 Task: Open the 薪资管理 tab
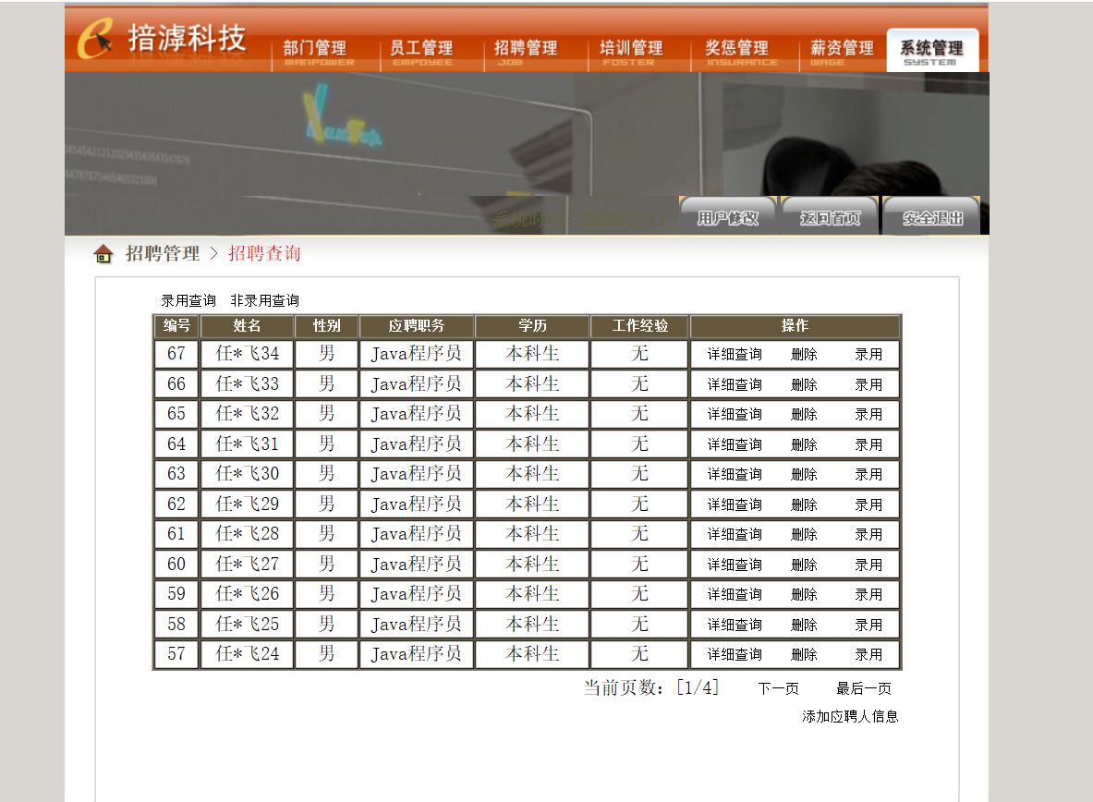(x=842, y=51)
